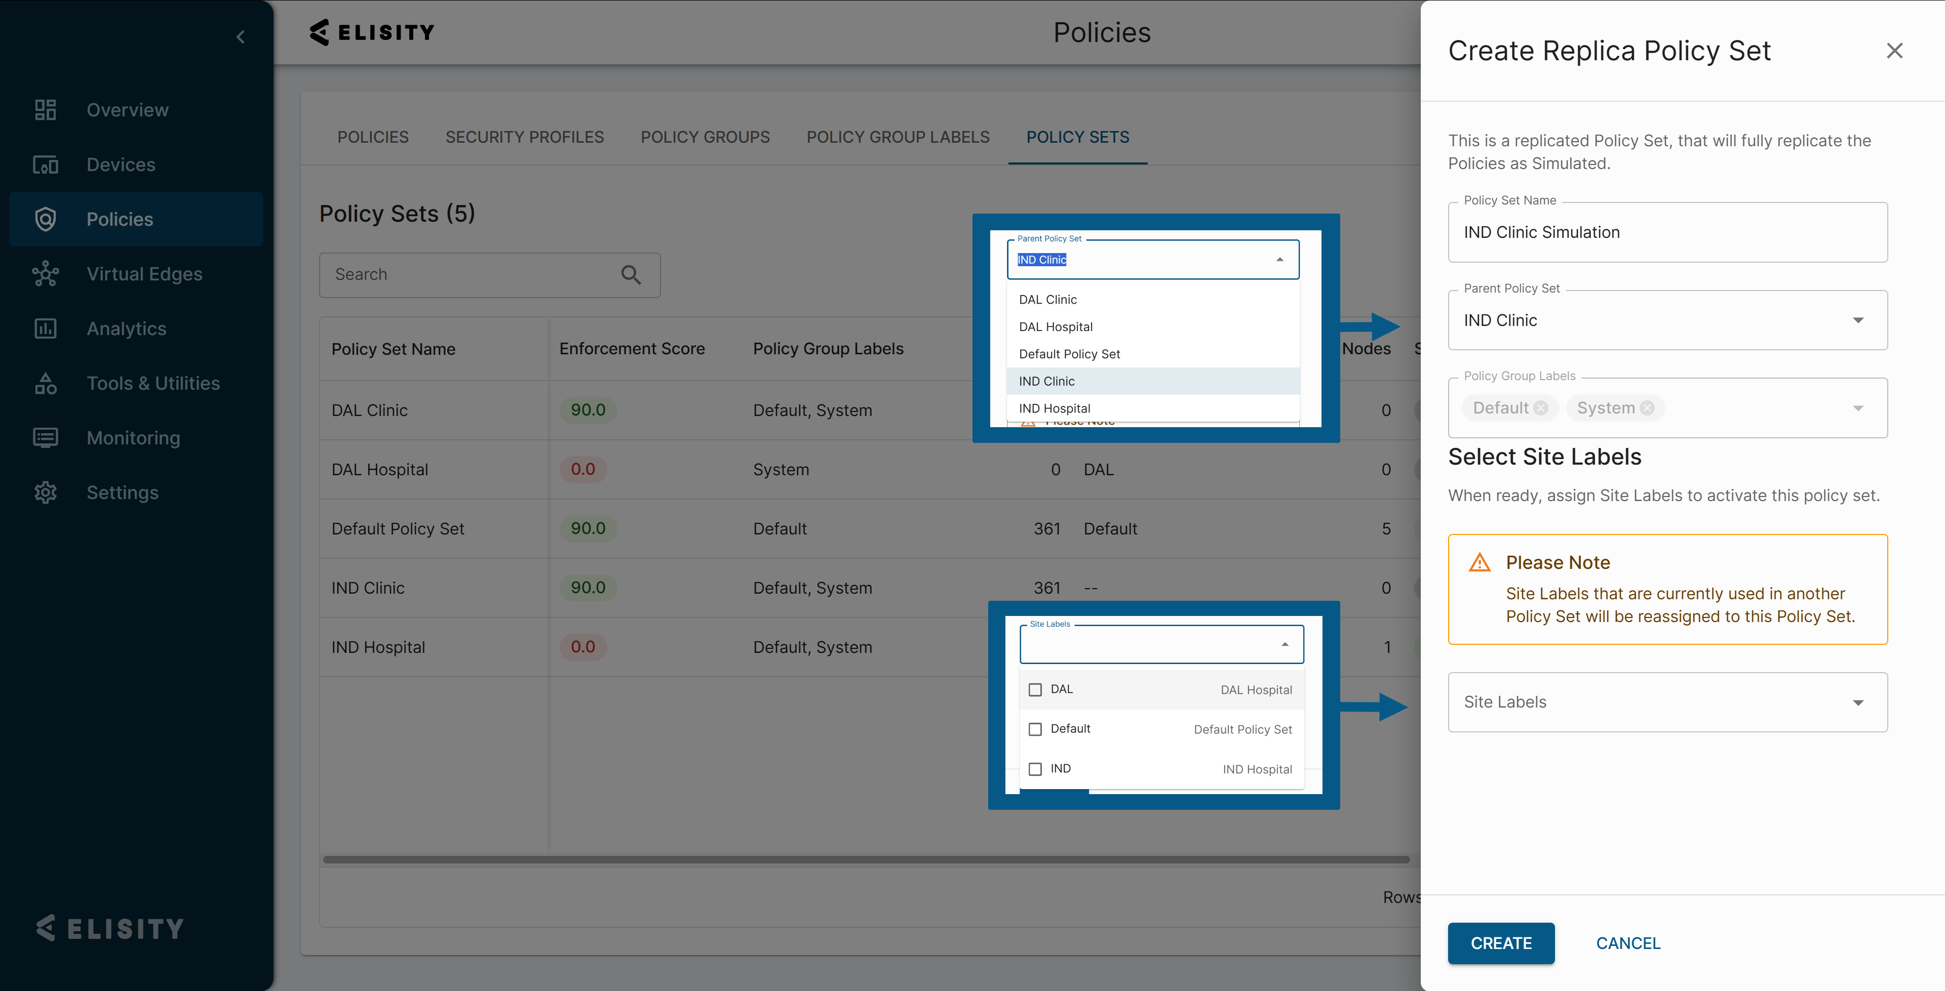The width and height of the screenshot is (1945, 991).
Task: Switch to the Security Profiles tab
Action: [x=524, y=137]
